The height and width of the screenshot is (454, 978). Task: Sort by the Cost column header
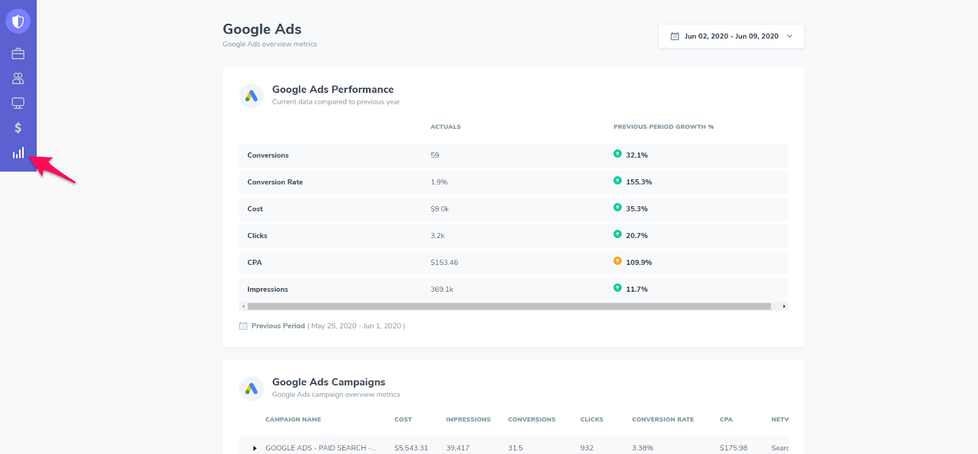click(403, 420)
